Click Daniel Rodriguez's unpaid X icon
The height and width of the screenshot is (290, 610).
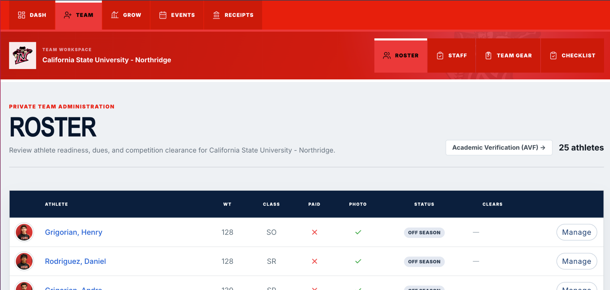[315, 261]
